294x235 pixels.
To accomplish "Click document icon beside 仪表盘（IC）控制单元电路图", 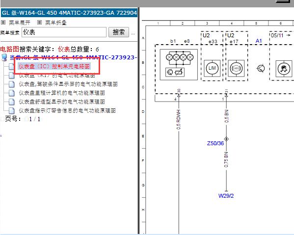I will click(11, 66).
